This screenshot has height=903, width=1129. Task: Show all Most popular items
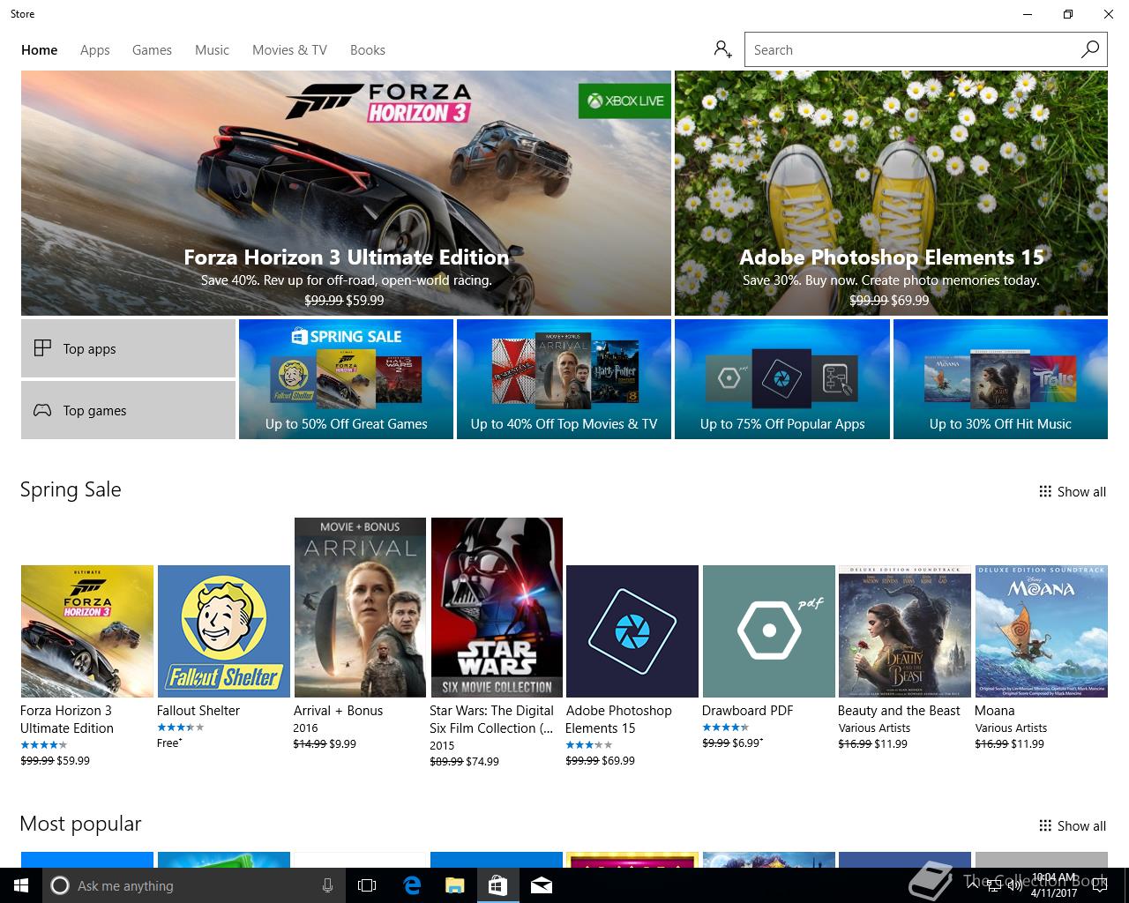(1073, 825)
